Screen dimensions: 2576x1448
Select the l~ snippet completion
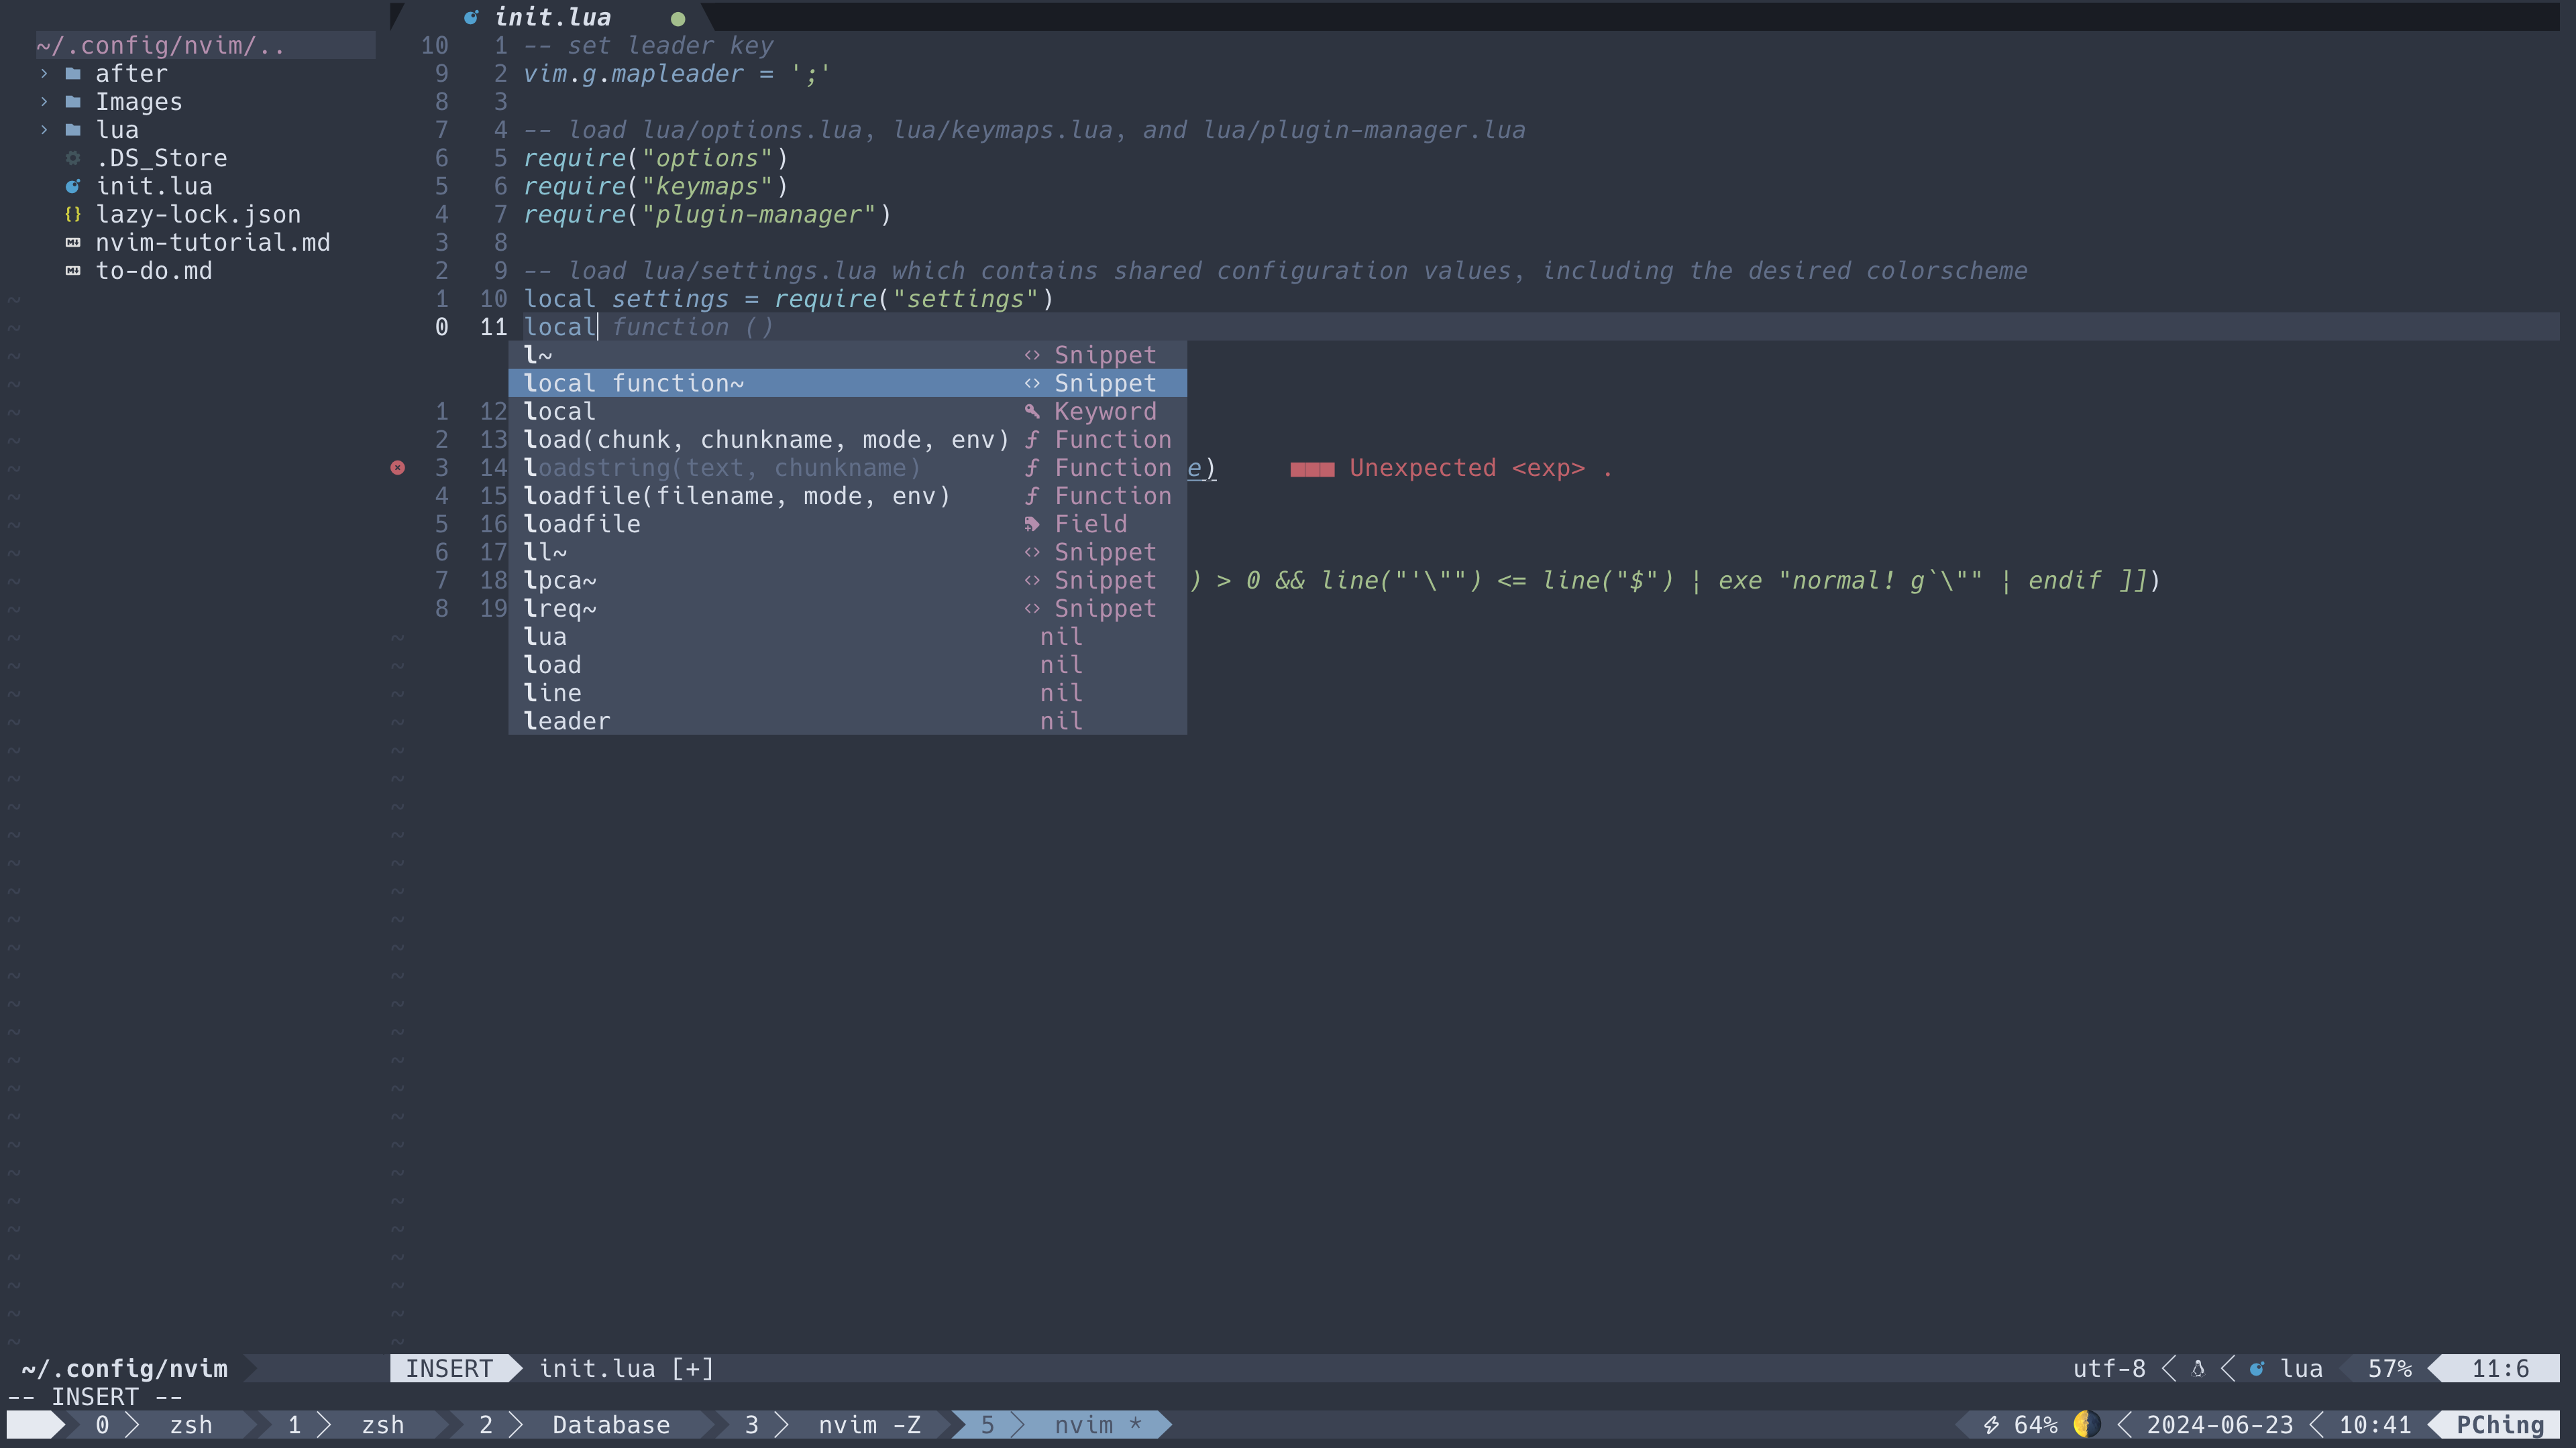click(847, 355)
